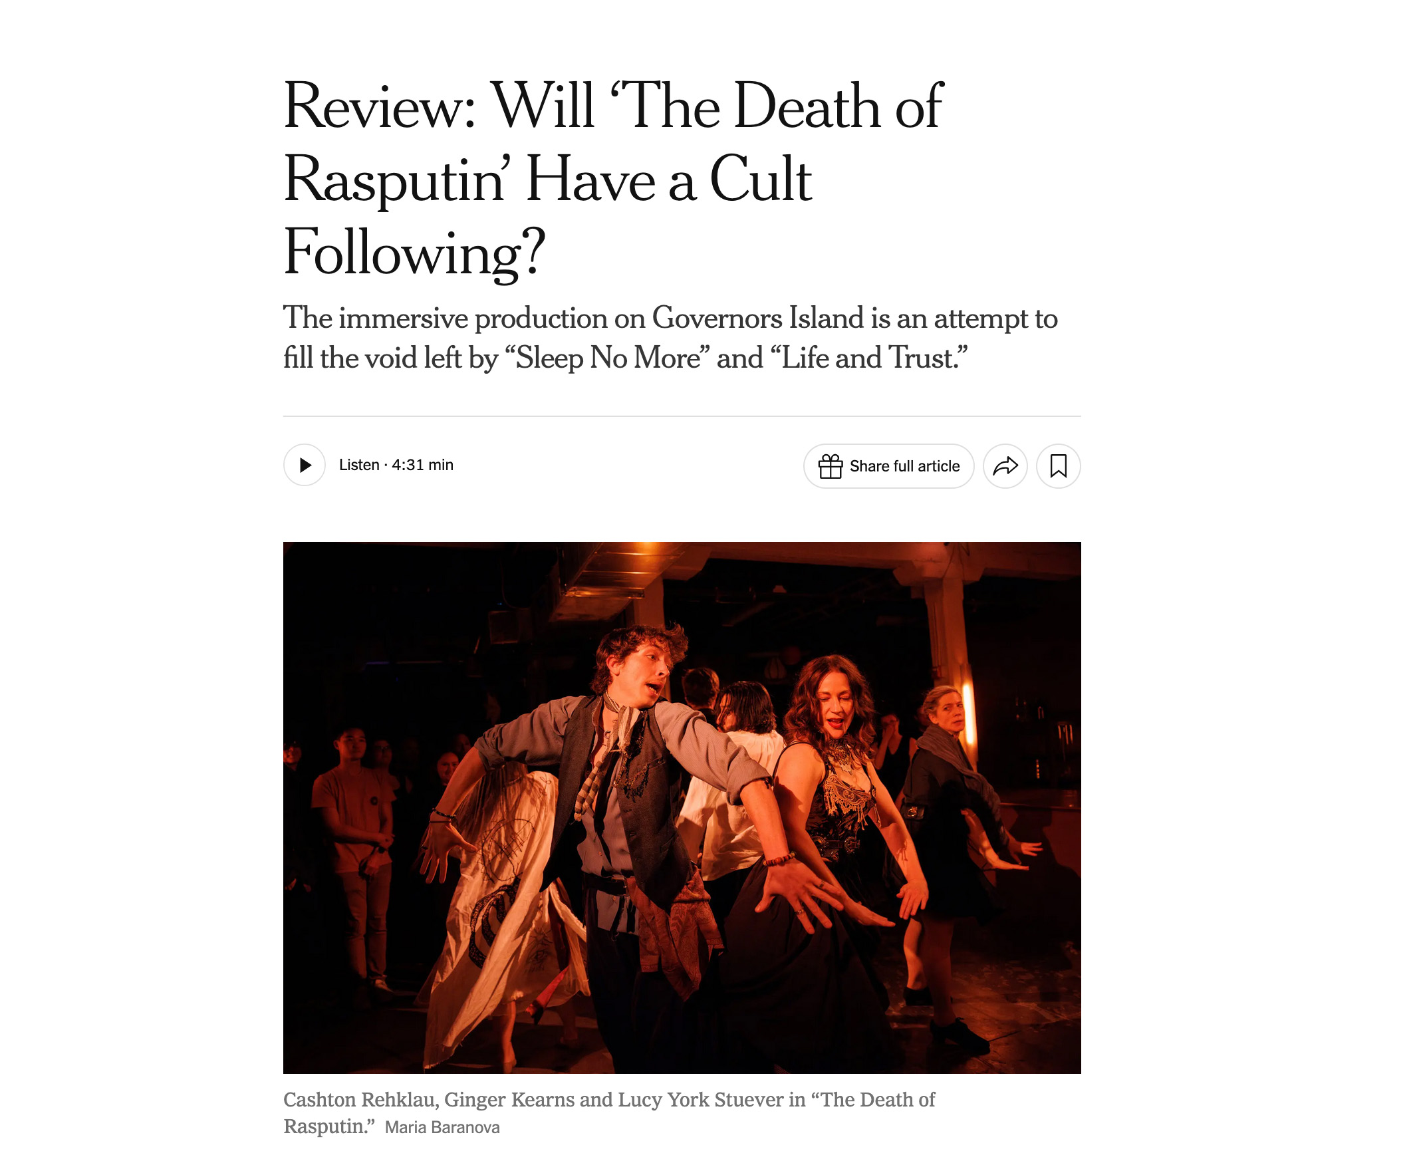The width and height of the screenshot is (1419, 1173).
Task: Open share options via the arrow icon
Action: pos(1005,466)
